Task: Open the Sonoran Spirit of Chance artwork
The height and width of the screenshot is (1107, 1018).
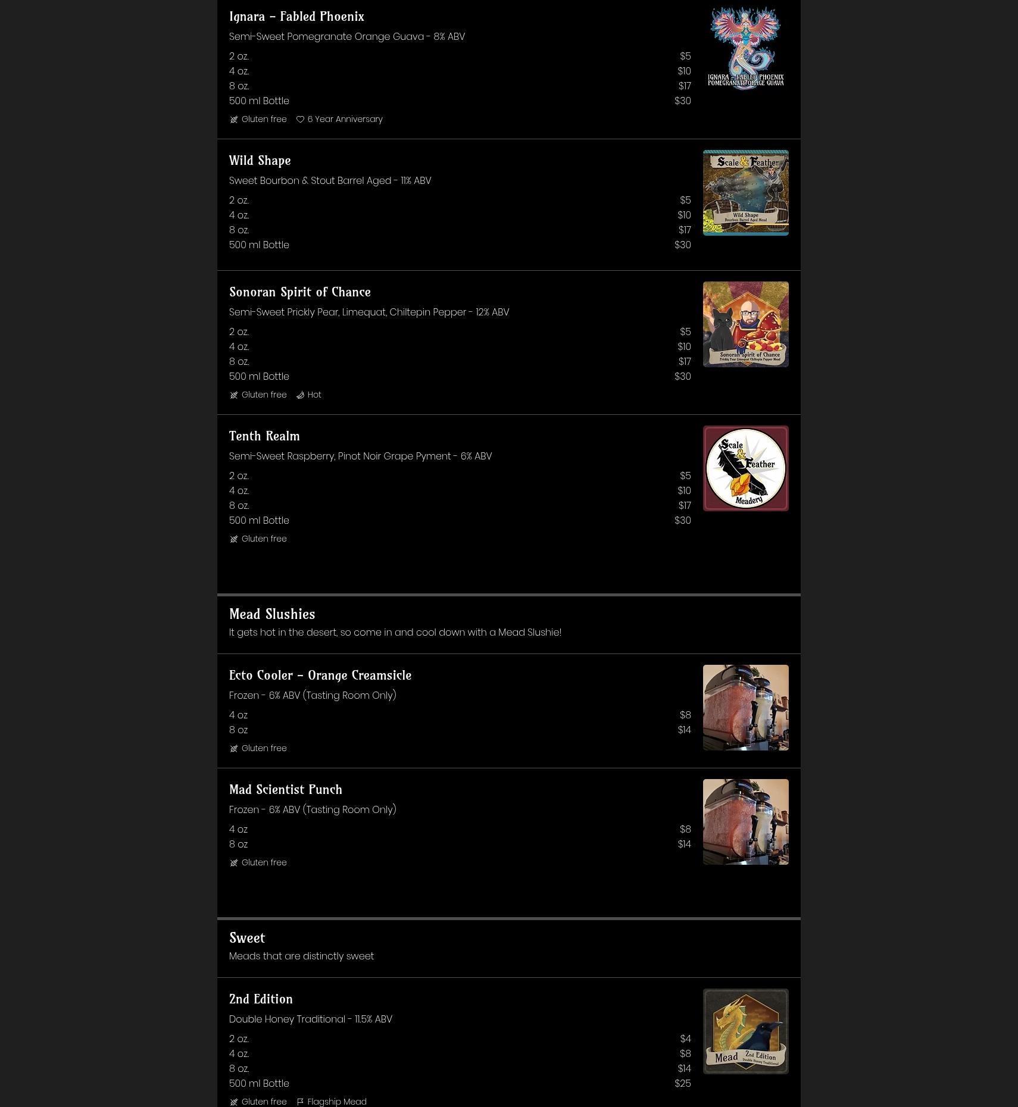Action: click(x=745, y=324)
